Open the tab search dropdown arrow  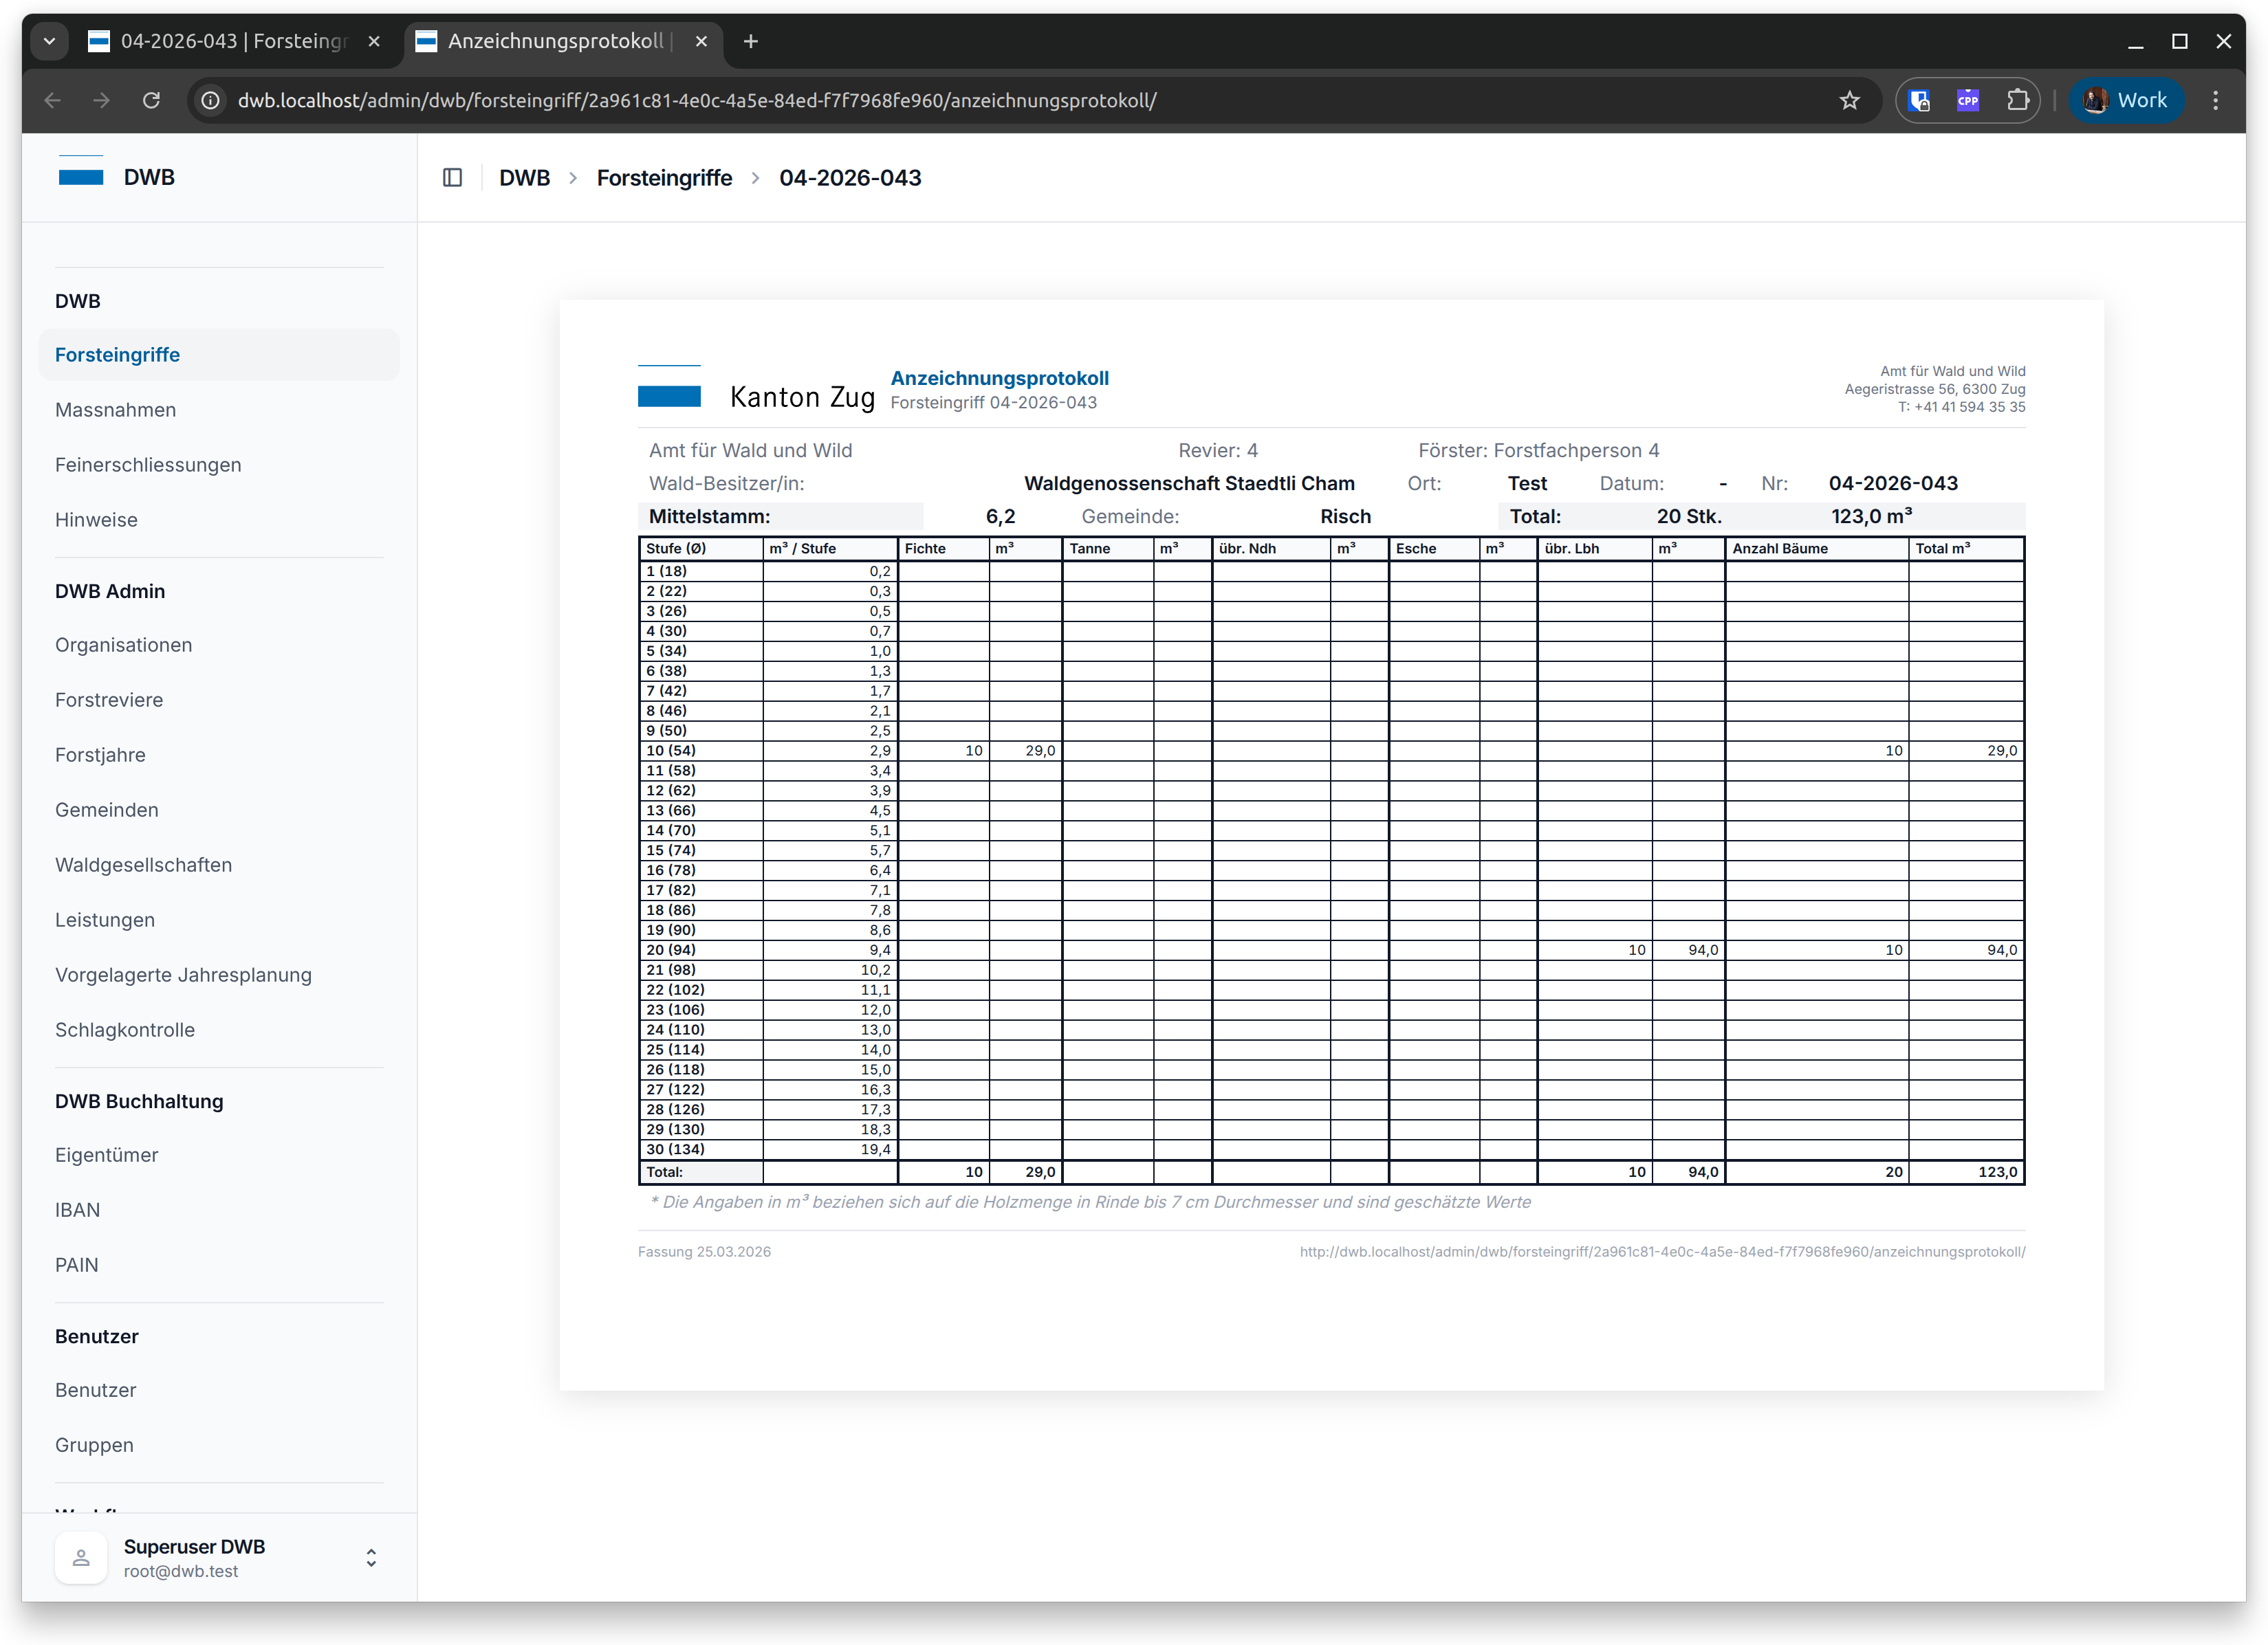tap(49, 41)
